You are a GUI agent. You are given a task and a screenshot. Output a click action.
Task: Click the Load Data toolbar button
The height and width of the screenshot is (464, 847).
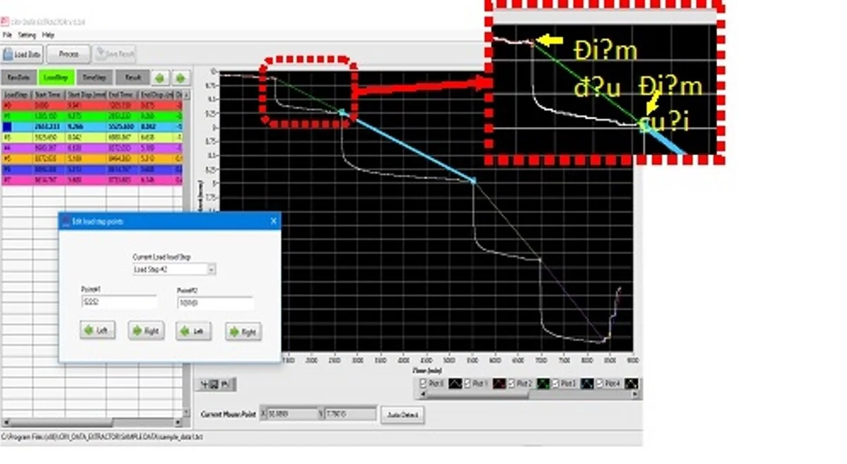click(x=23, y=54)
